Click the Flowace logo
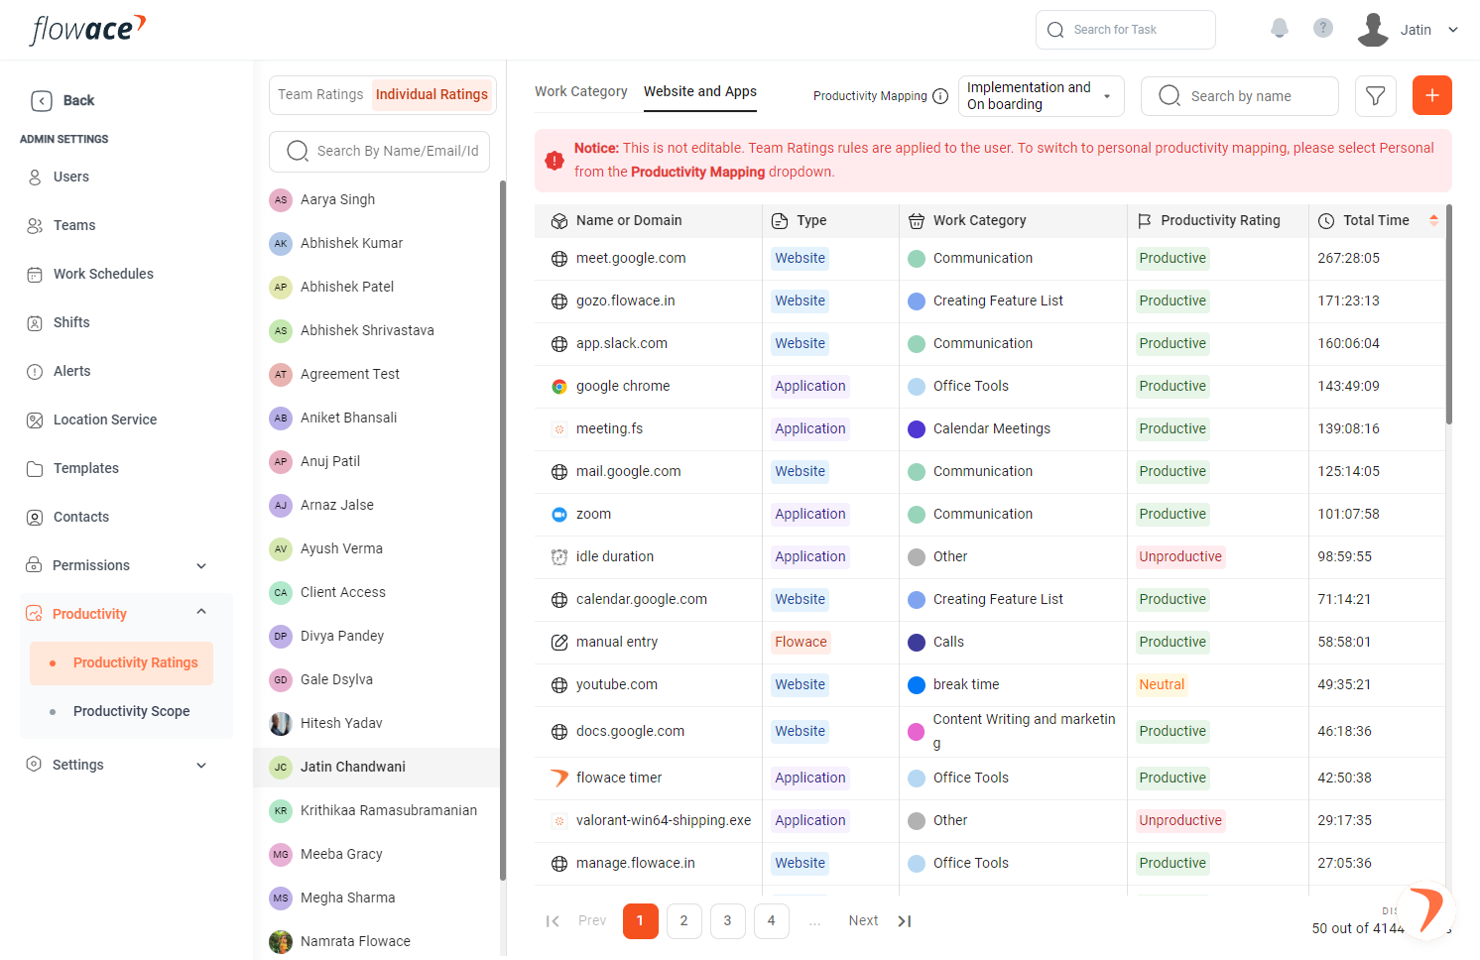 tap(87, 29)
